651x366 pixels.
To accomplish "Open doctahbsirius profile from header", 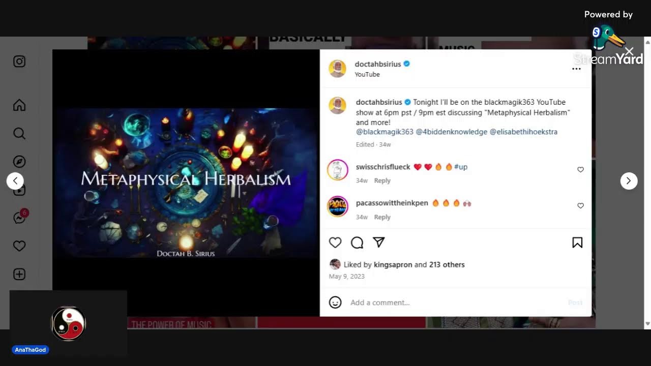I will 378,64.
